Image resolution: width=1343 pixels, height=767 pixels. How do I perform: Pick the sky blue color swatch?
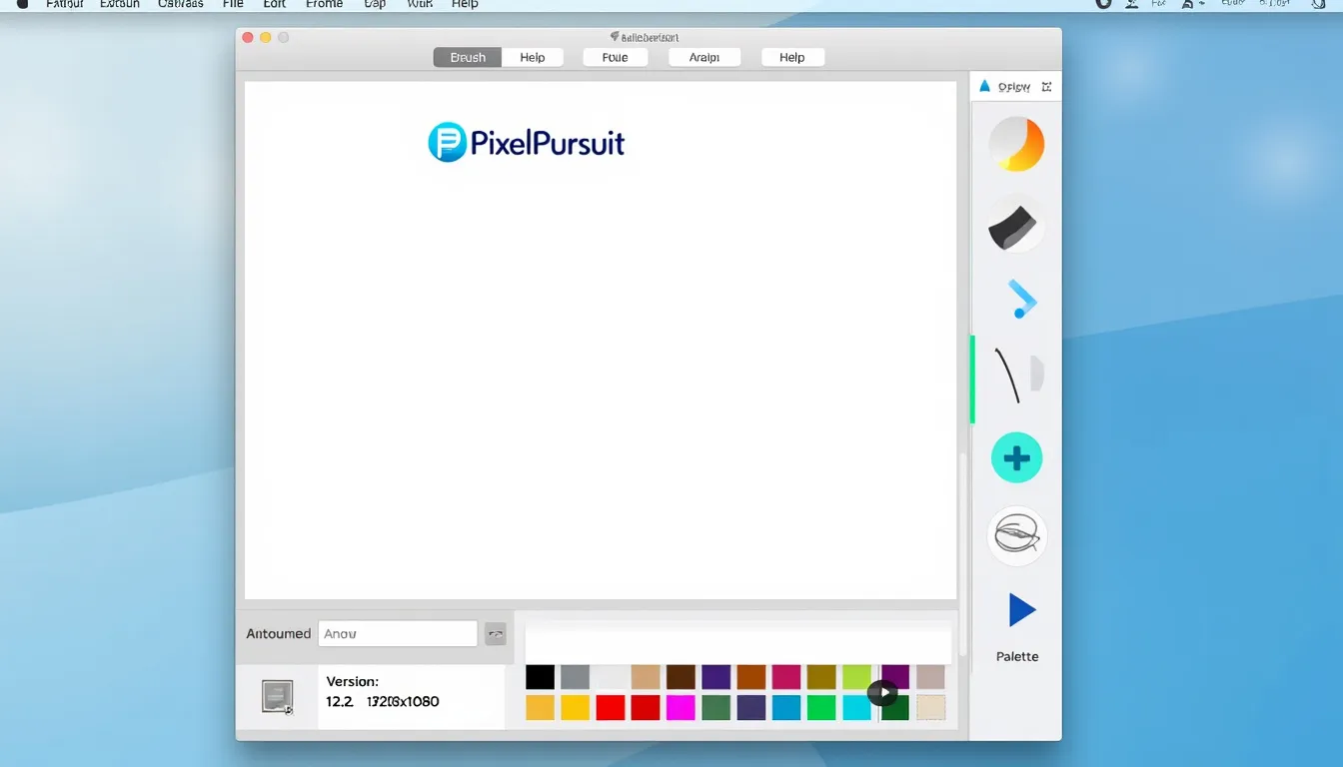pyautogui.click(x=786, y=708)
